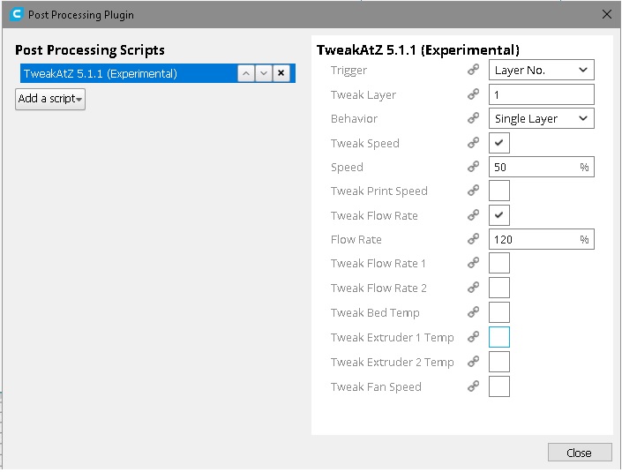Click link icon beside Tweak Bed Temp
Viewport: 622px width, 472px height.
tap(473, 312)
